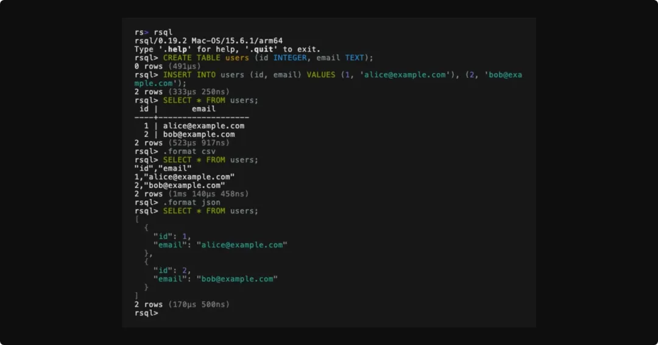Select the 'CREATE TABLE' keyword
The height and width of the screenshot is (345, 658).
192,58
